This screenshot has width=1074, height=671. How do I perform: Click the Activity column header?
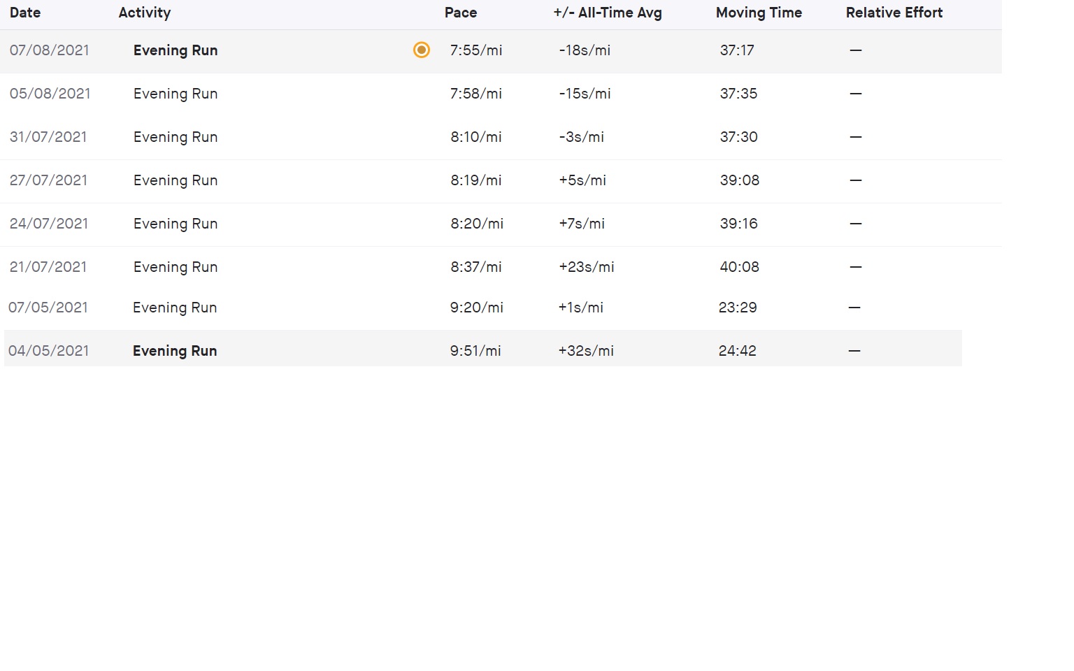(145, 13)
